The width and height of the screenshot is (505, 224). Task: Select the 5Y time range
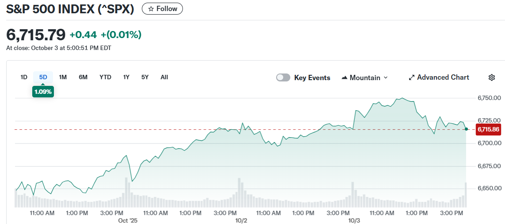pos(145,77)
